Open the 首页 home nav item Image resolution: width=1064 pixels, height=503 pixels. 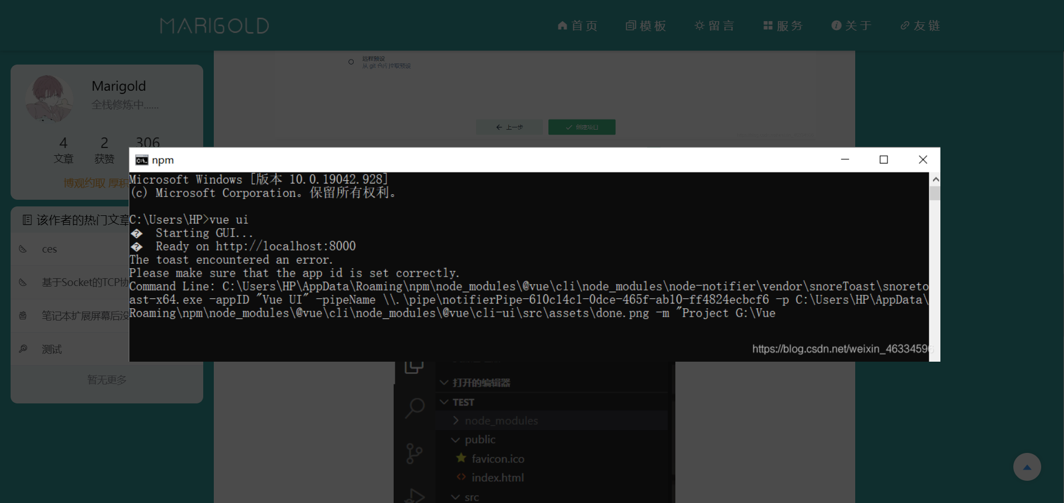coord(577,26)
